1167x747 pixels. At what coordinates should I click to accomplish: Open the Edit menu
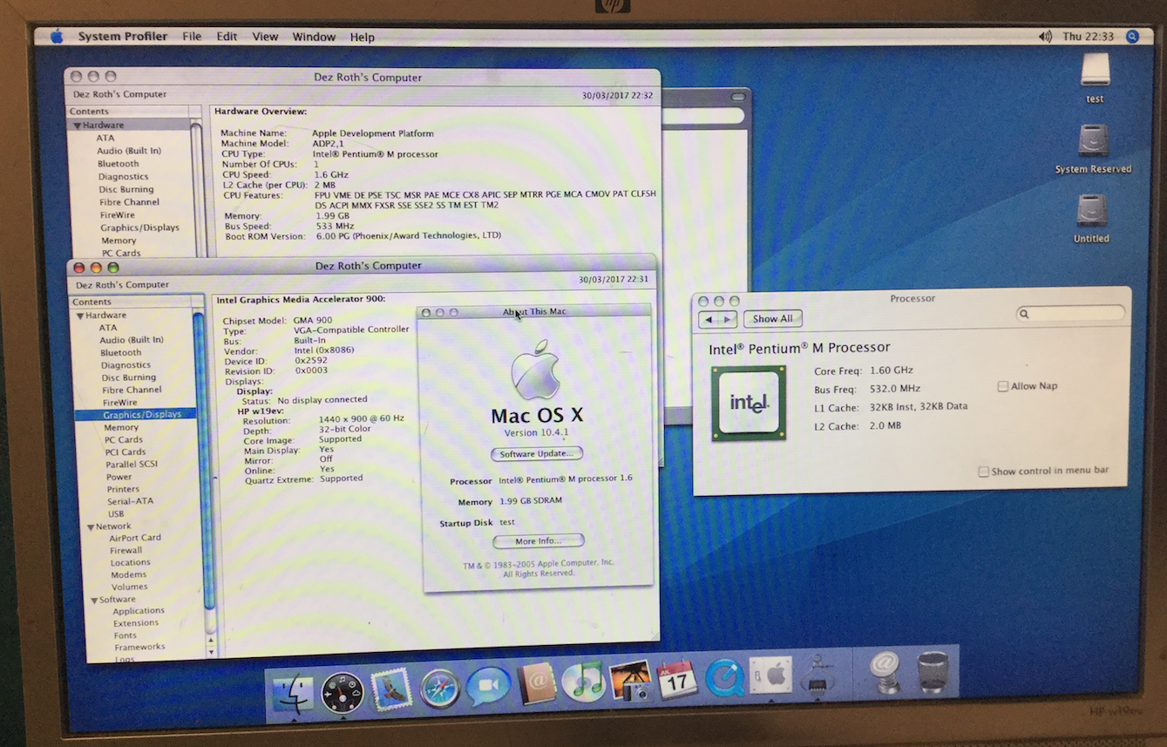point(227,37)
